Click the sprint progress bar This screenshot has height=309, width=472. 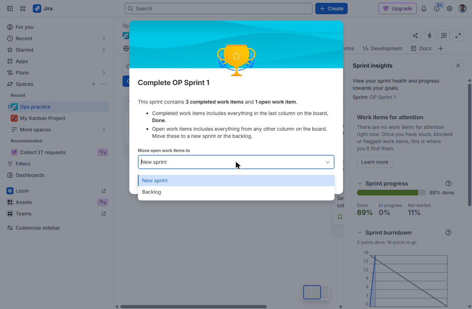(391, 193)
